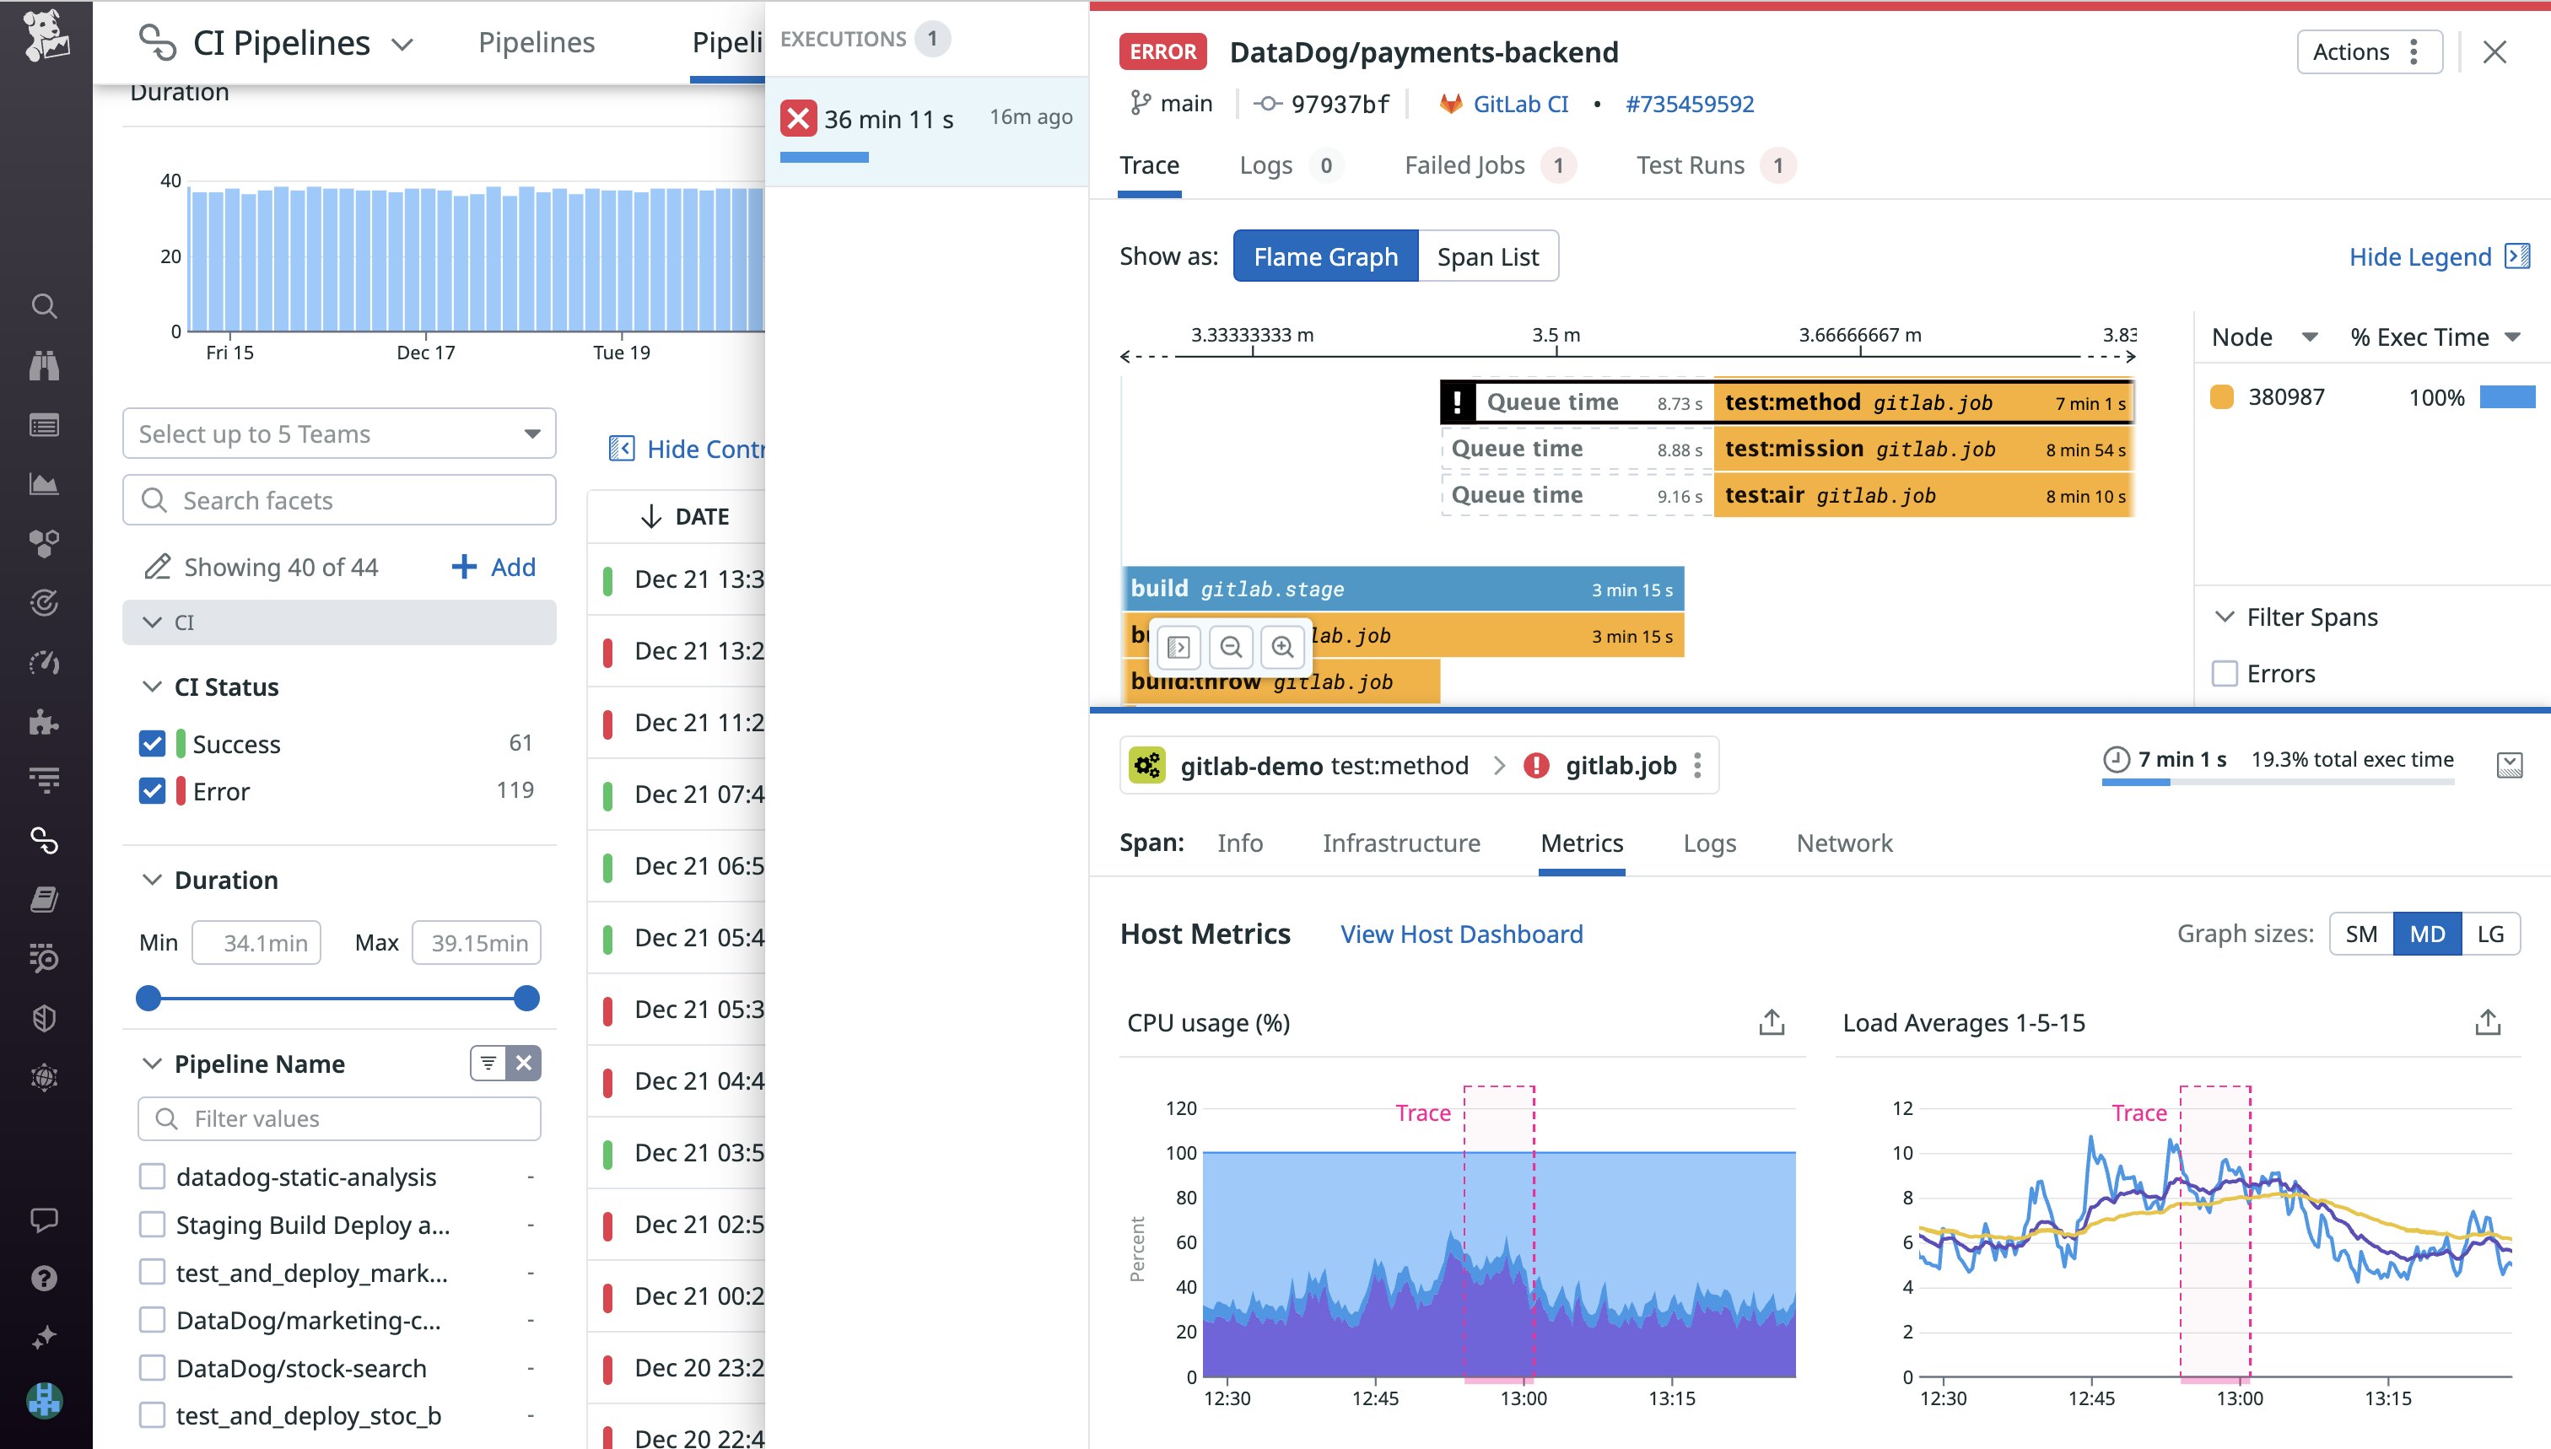Check the datadog-static-analysis pipeline checkbox
Screen dimensions: 2551x1449
[153, 1177]
